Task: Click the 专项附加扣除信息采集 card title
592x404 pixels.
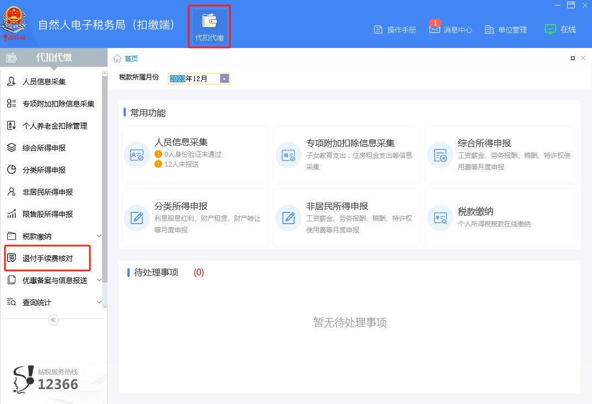Action: click(x=350, y=143)
